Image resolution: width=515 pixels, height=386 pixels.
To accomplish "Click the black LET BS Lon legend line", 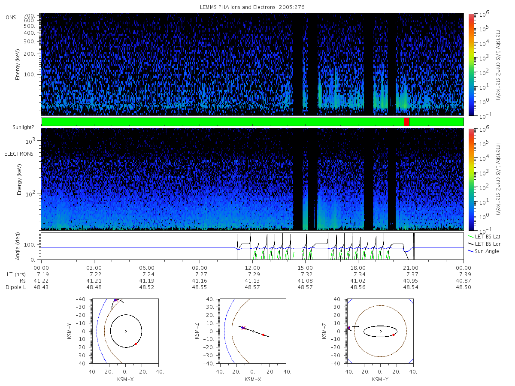I will click(x=471, y=244).
